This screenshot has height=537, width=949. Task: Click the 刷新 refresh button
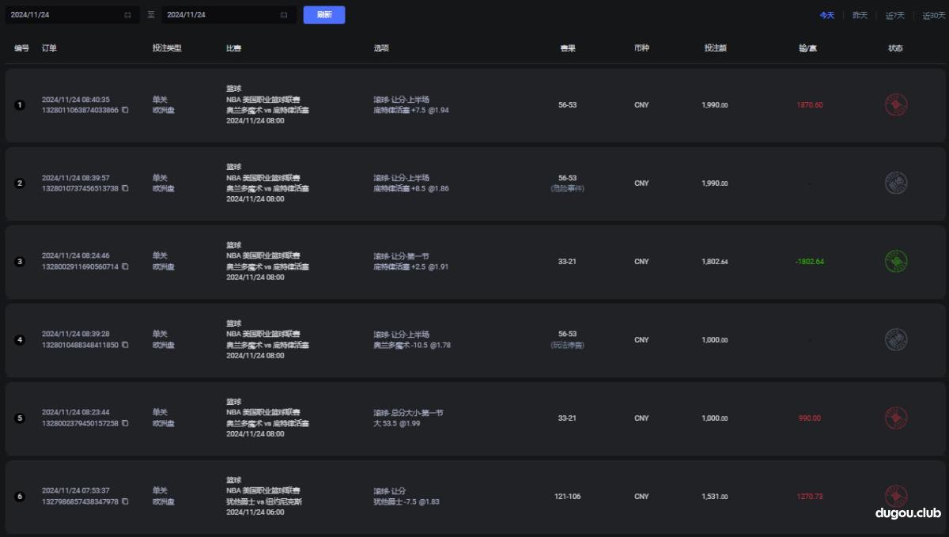323,14
